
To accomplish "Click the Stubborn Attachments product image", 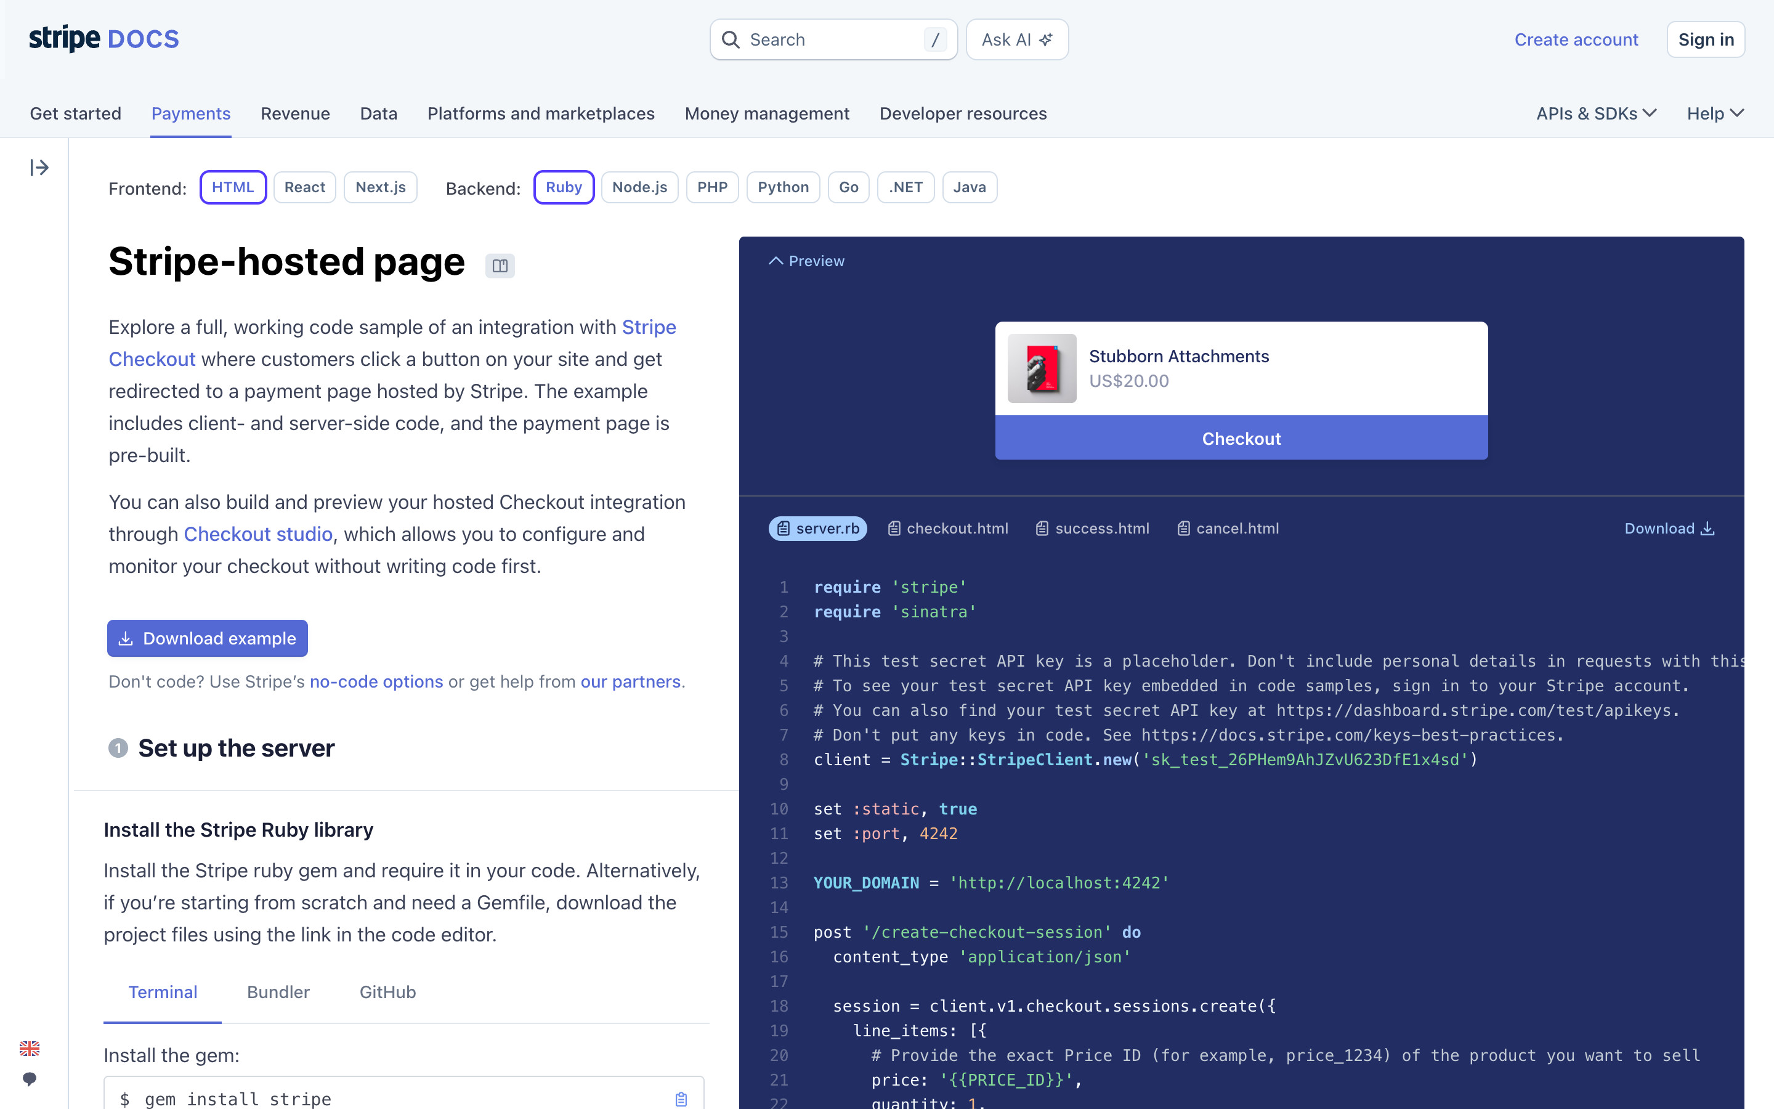I will point(1042,368).
